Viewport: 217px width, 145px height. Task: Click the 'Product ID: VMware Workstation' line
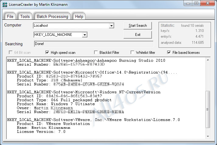53,124
